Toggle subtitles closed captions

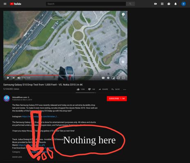[x=103, y=78]
